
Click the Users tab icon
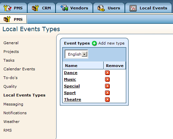[x=101, y=8]
